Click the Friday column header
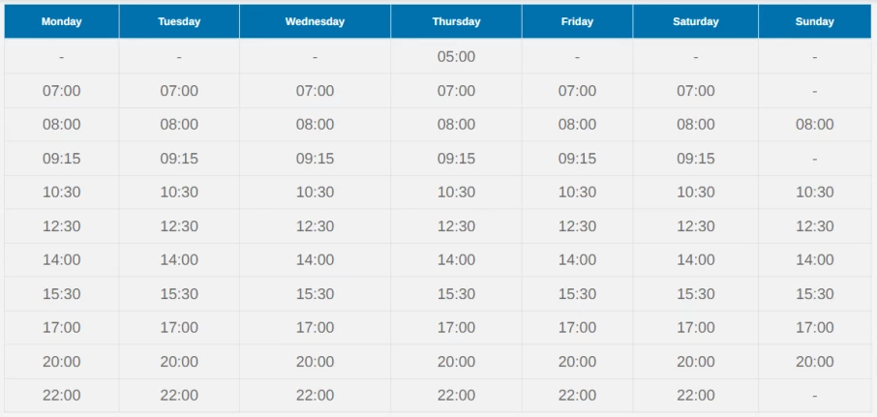The width and height of the screenshot is (877, 417). point(577,22)
